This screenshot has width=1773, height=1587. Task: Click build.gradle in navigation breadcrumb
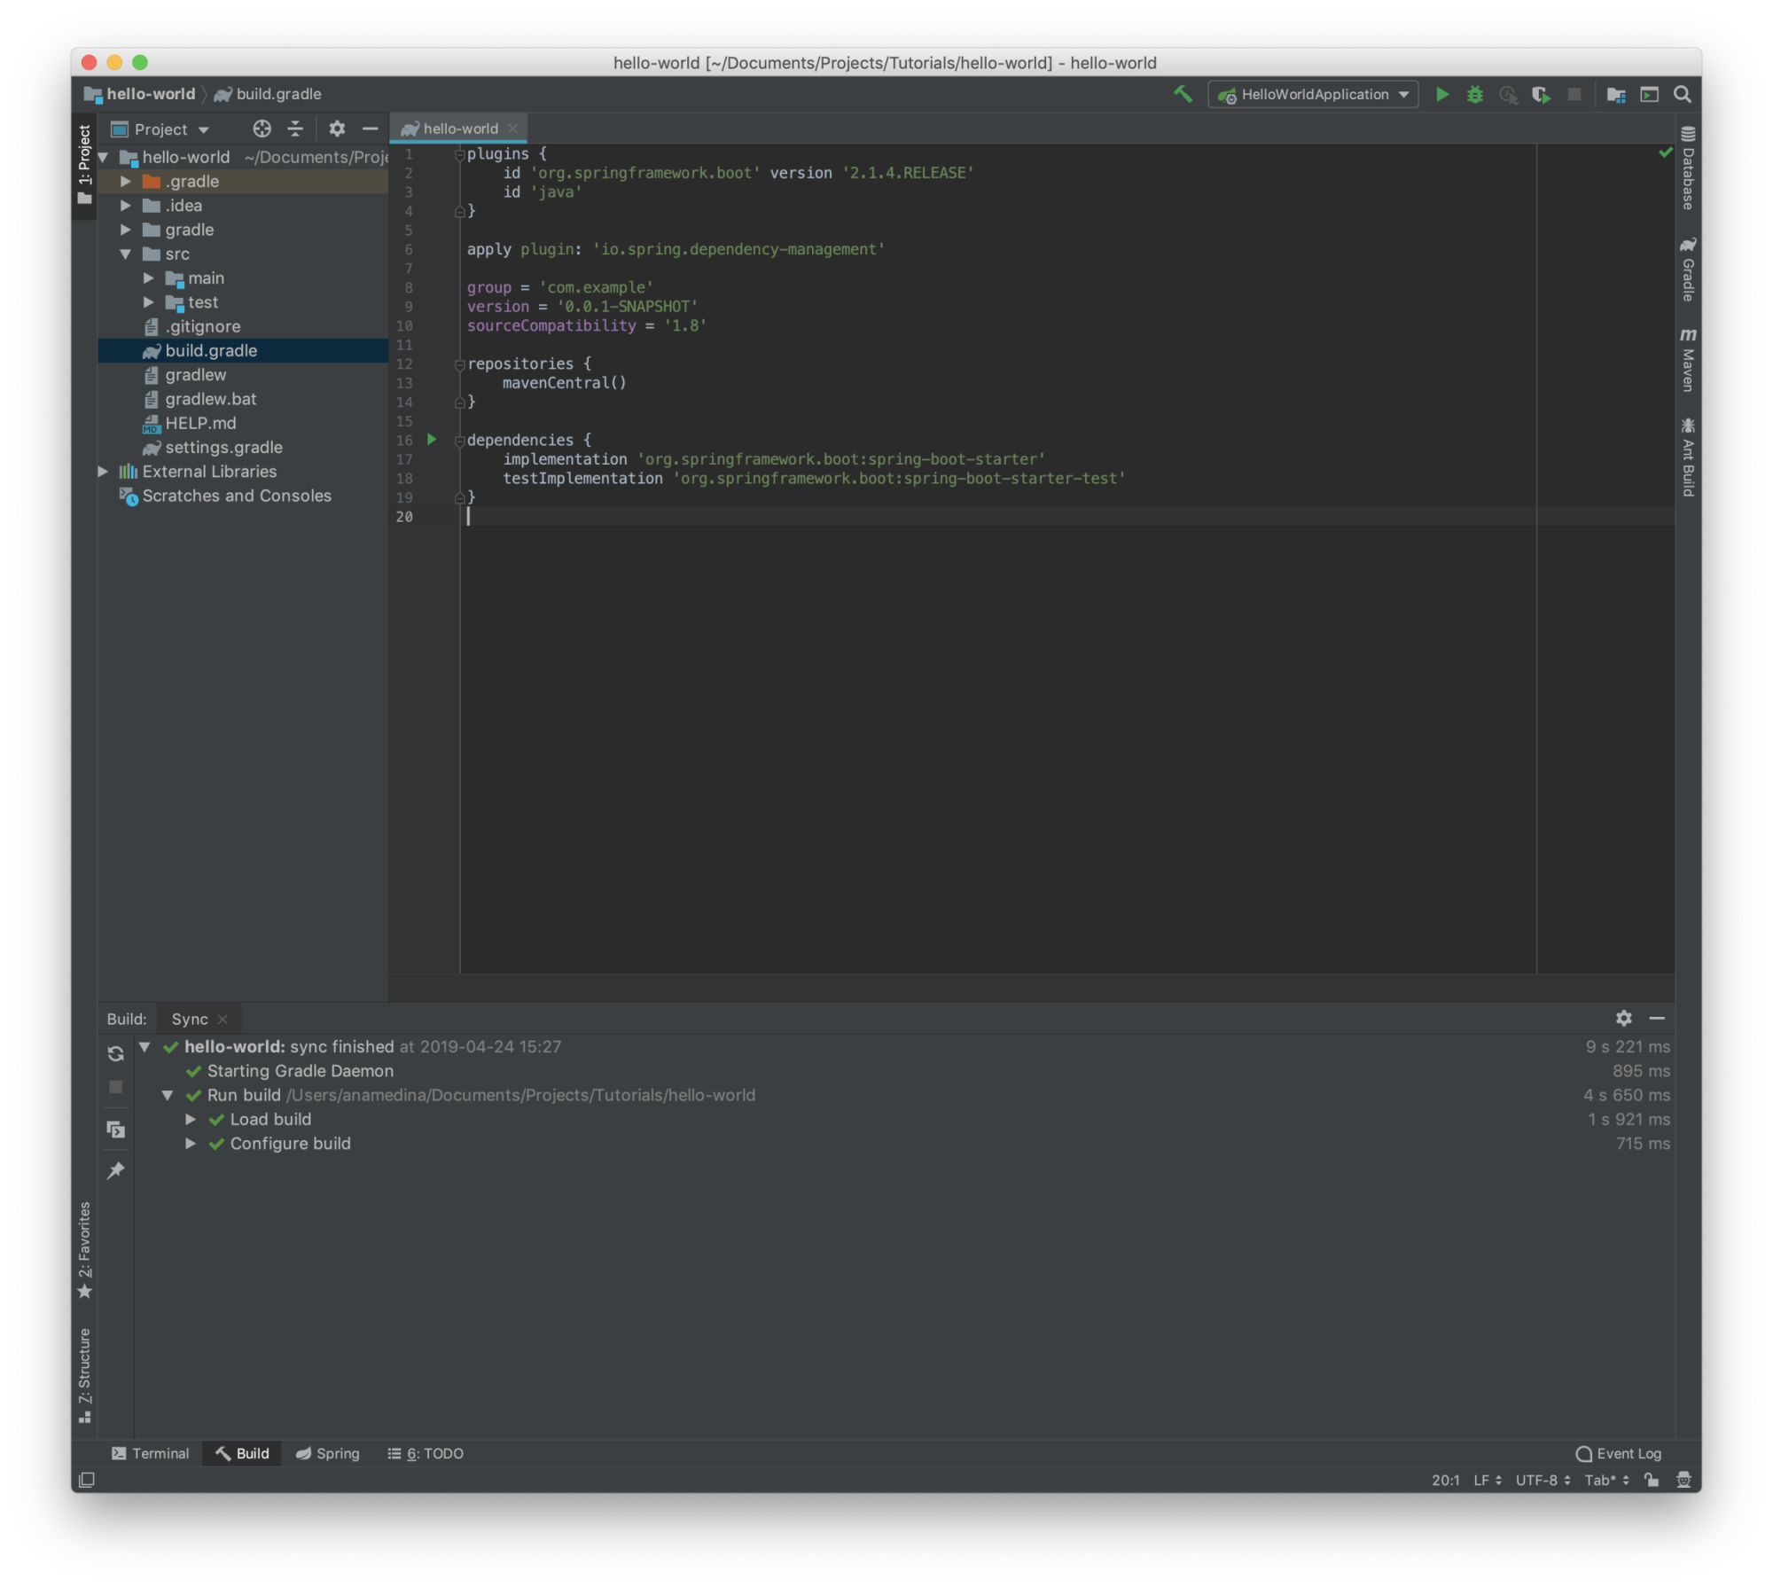(268, 94)
